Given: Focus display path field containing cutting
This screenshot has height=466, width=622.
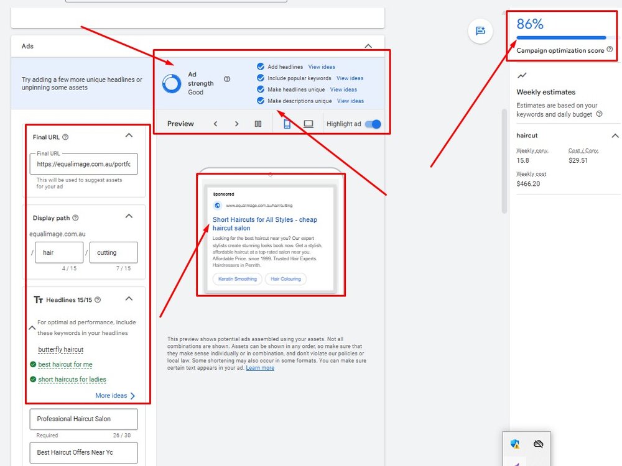Looking at the screenshot, I should point(113,252).
